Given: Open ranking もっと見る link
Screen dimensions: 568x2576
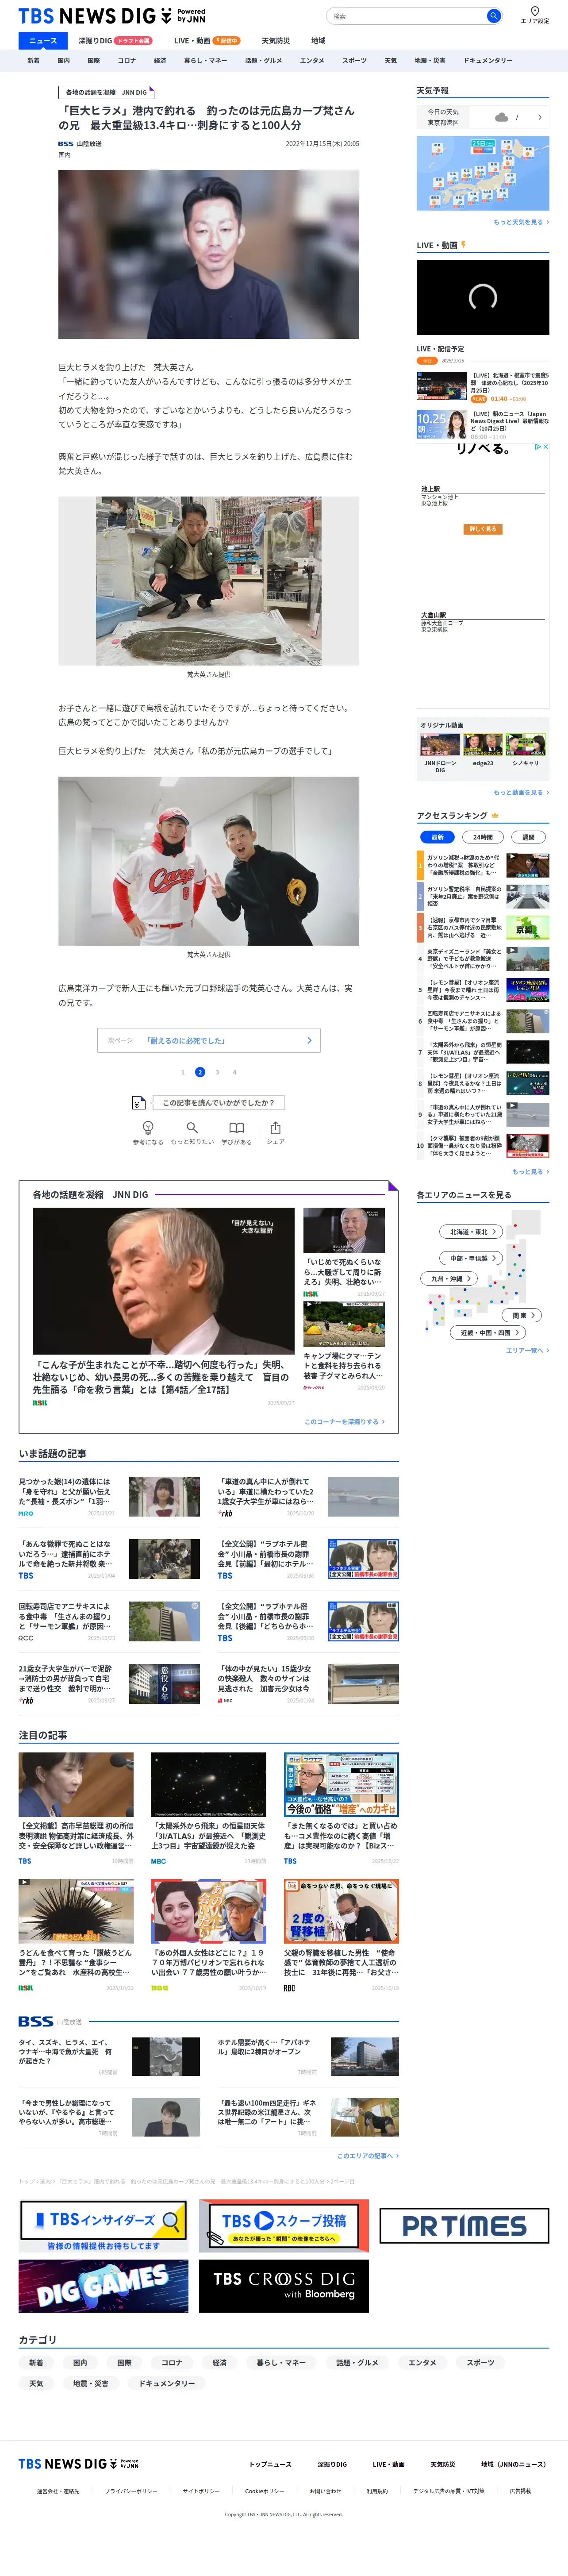Looking at the screenshot, I should point(531,1171).
